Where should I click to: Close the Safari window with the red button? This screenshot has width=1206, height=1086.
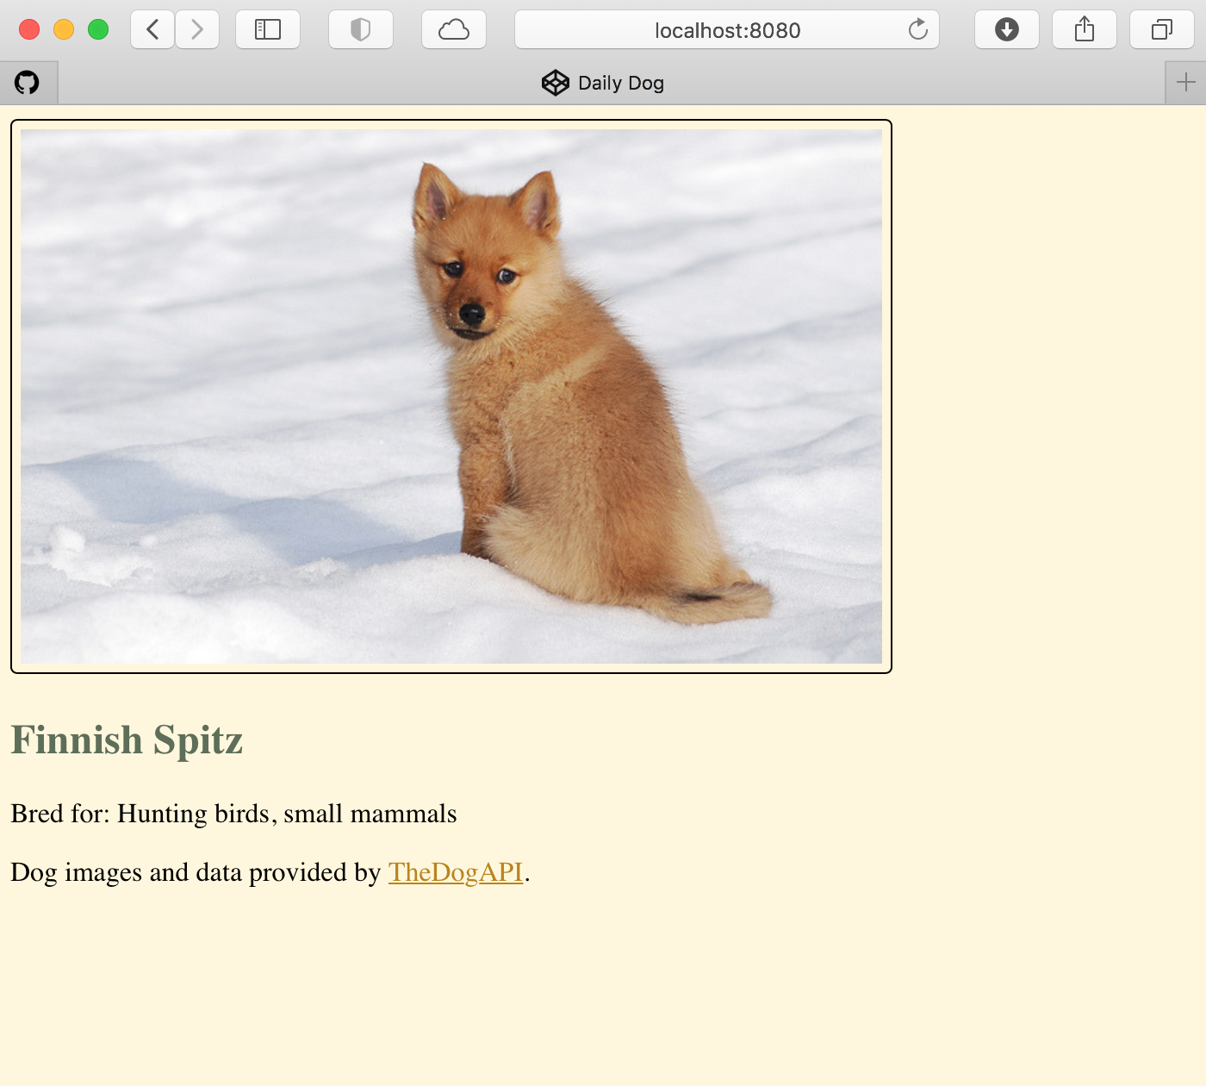(x=29, y=30)
